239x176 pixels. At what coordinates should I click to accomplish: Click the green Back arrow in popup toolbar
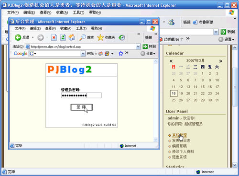click(x=18, y=37)
